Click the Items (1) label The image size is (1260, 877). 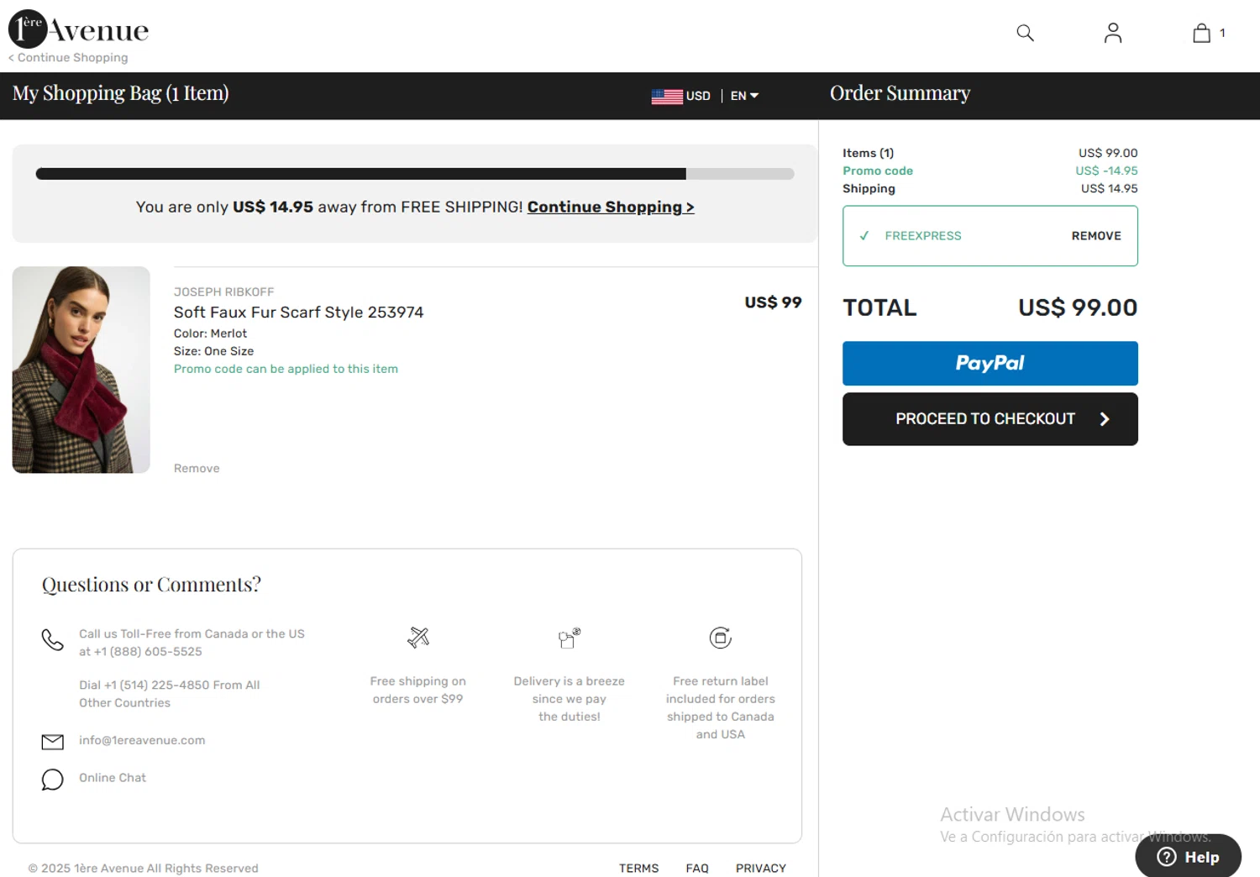(868, 153)
